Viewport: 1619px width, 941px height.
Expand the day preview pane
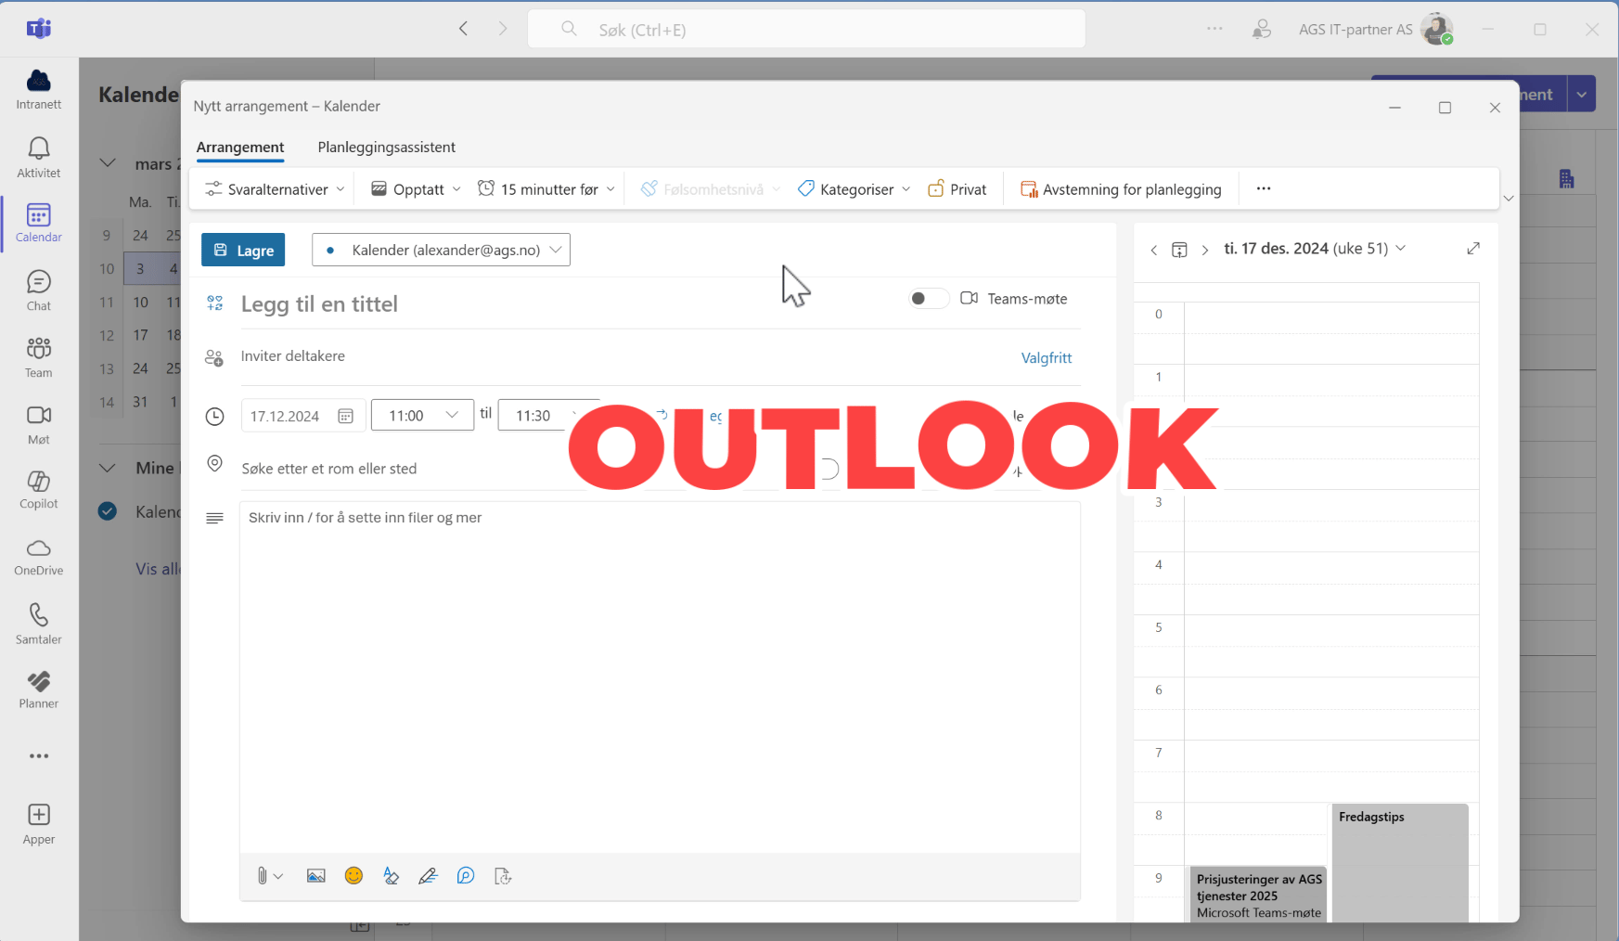point(1473,248)
